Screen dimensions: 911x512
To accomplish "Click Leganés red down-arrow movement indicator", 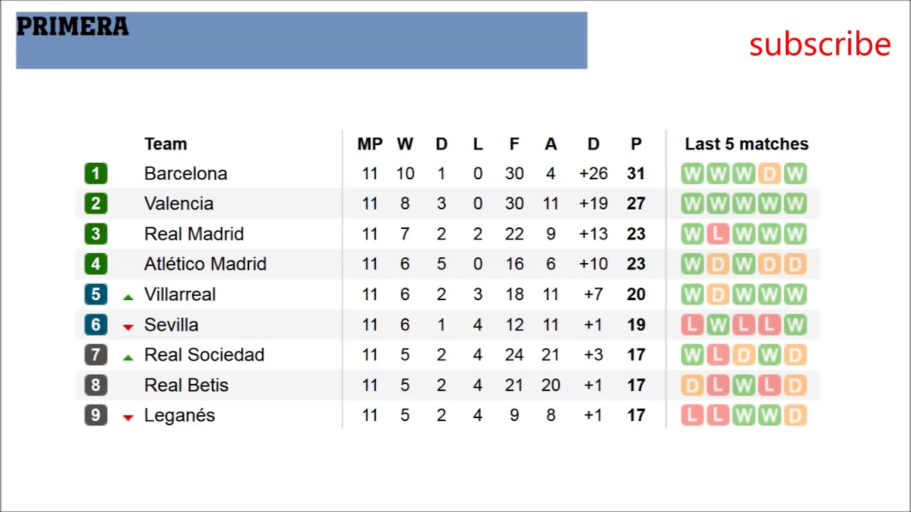I will (x=128, y=417).
